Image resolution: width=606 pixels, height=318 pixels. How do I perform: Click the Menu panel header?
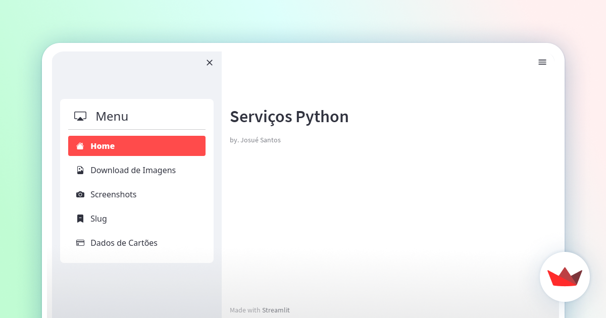point(112,116)
